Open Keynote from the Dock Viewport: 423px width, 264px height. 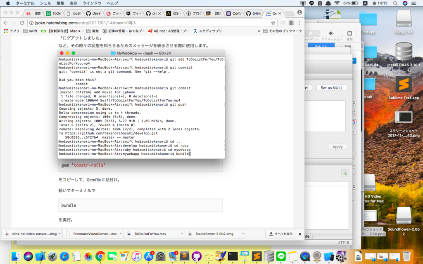[x=245, y=256]
